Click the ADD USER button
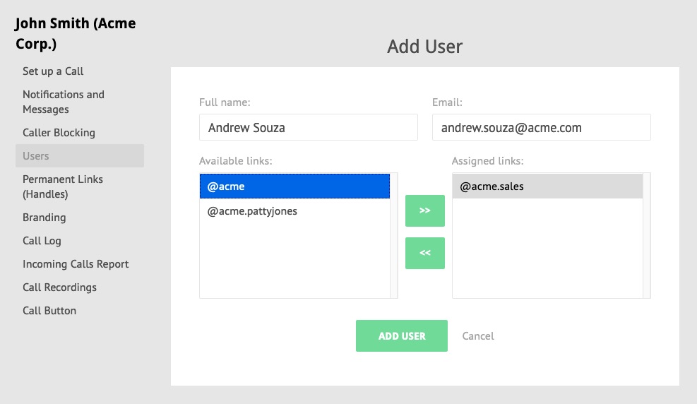Image resolution: width=697 pixels, height=404 pixels. pyautogui.click(x=401, y=335)
